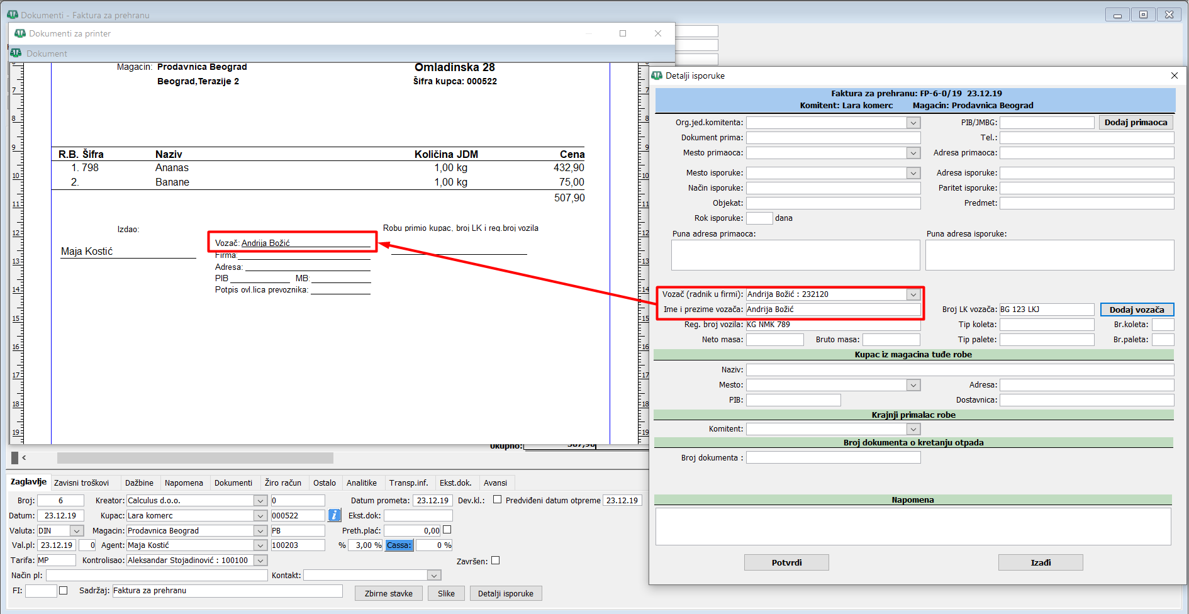Click the Cassa button

click(399, 545)
